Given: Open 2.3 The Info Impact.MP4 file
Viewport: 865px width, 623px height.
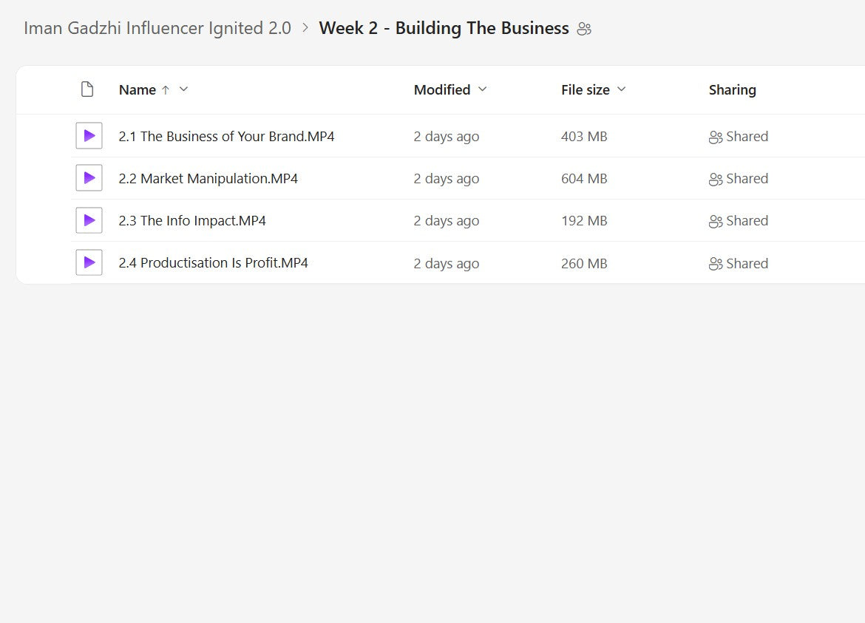Looking at the screenshot, I should [x=192, y=220].
